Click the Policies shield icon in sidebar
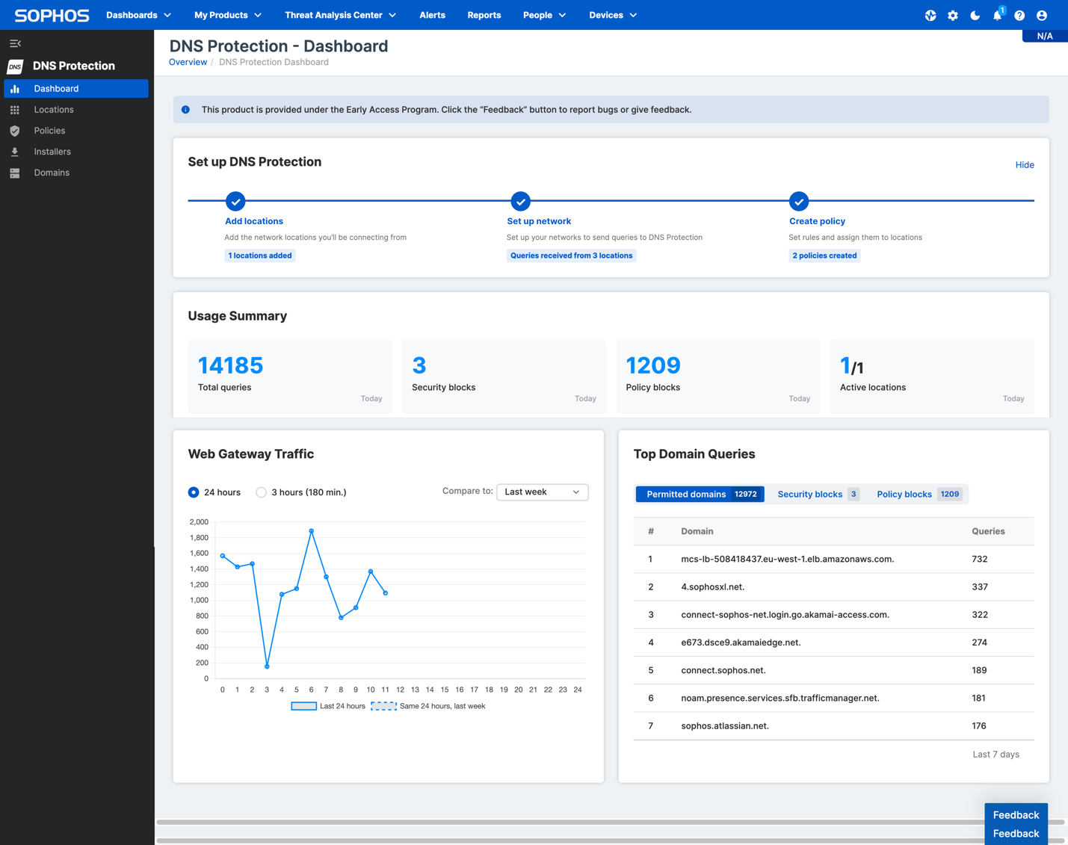Screen dimensions: 1068x845 [15, 131]
